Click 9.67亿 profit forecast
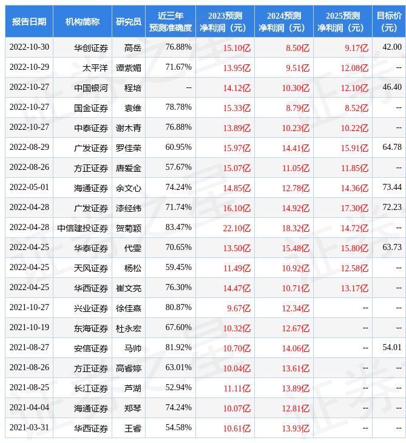This screenshot has width=406, height=443. (239, 309)
